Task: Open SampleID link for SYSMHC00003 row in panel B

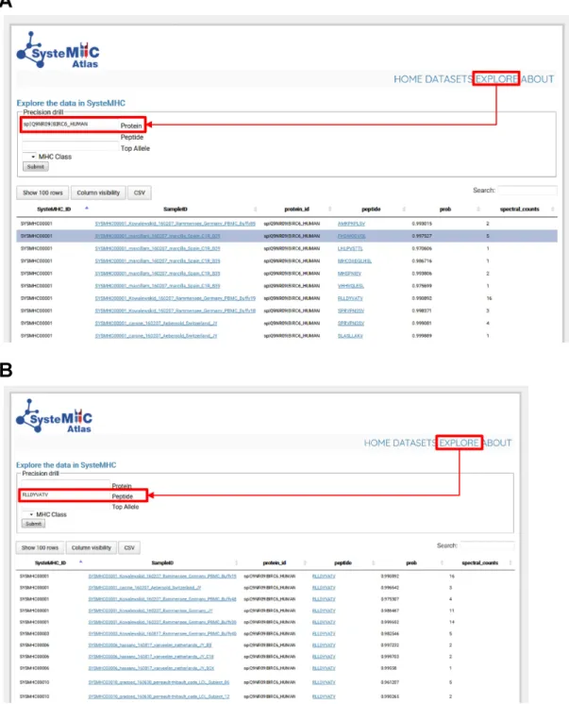Action: coord(162,634)
